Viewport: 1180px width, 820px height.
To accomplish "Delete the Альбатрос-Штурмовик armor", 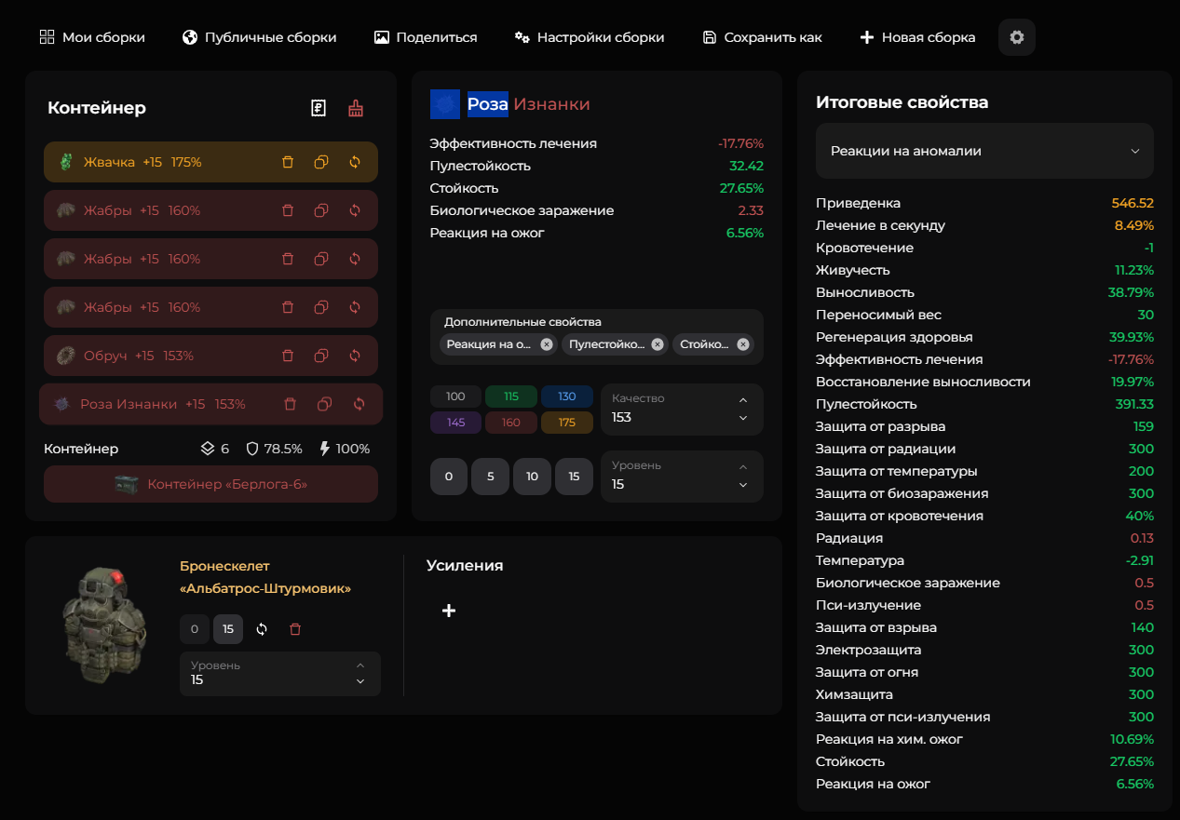I will click(x=295, y=629).
